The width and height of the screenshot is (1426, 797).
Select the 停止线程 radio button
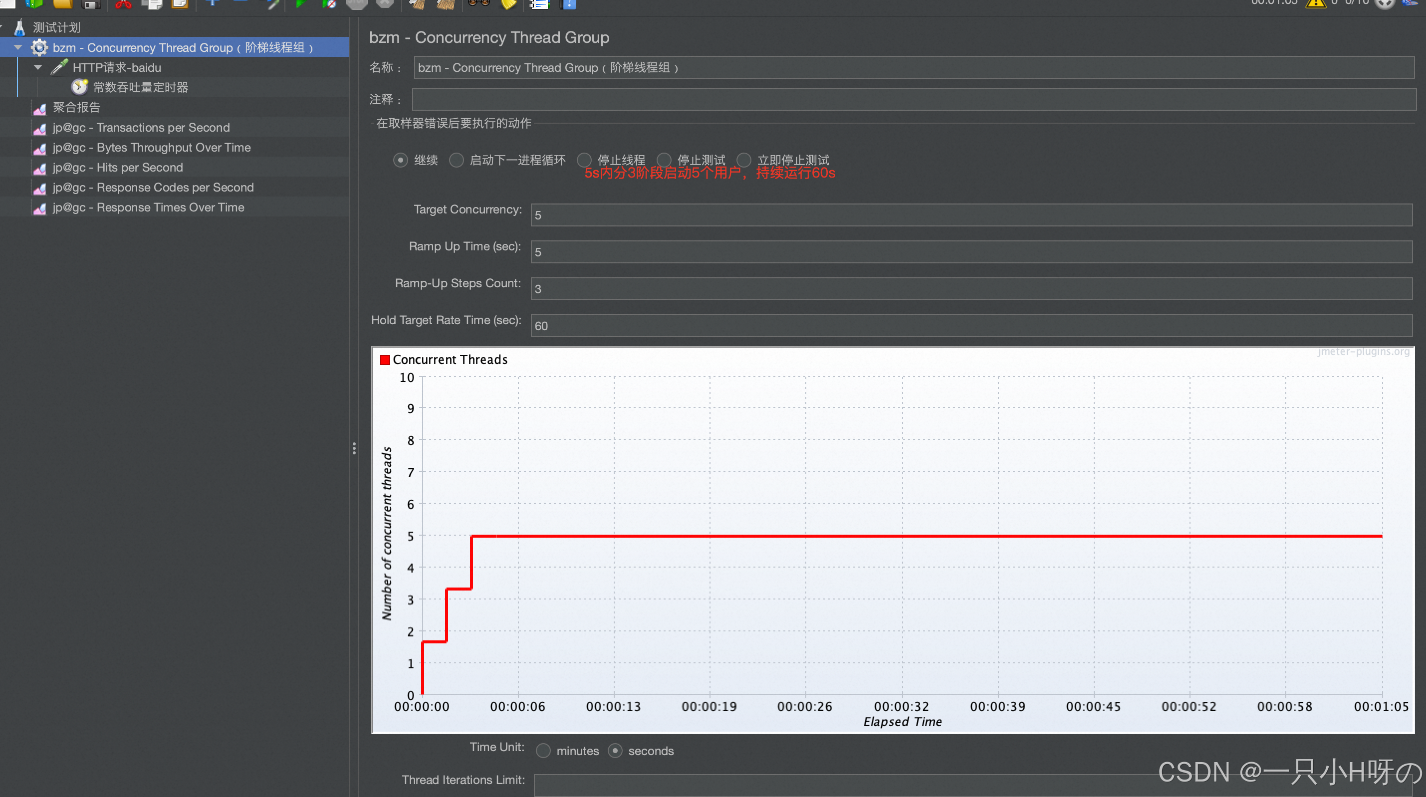[584, 160]
